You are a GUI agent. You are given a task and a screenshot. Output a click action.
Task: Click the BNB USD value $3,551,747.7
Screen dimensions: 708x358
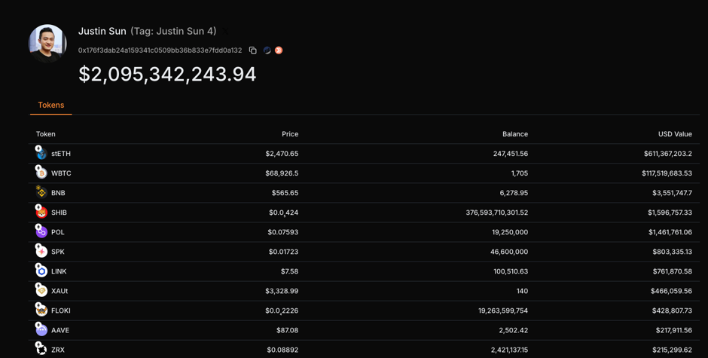(x=673, y=193)
